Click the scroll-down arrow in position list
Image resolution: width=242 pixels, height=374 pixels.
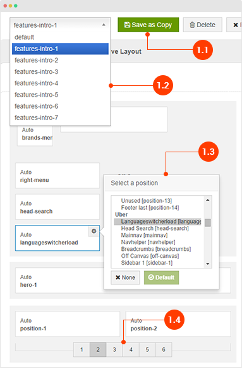pos(208,263)
